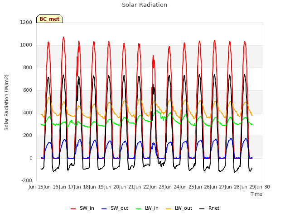
Task: Toggle SW_out series in legend
Action: pyautogui.click(x=115, y=208)
